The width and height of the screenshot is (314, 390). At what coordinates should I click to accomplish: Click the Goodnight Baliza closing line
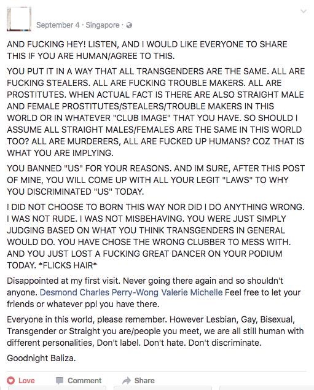click(41, 358)
